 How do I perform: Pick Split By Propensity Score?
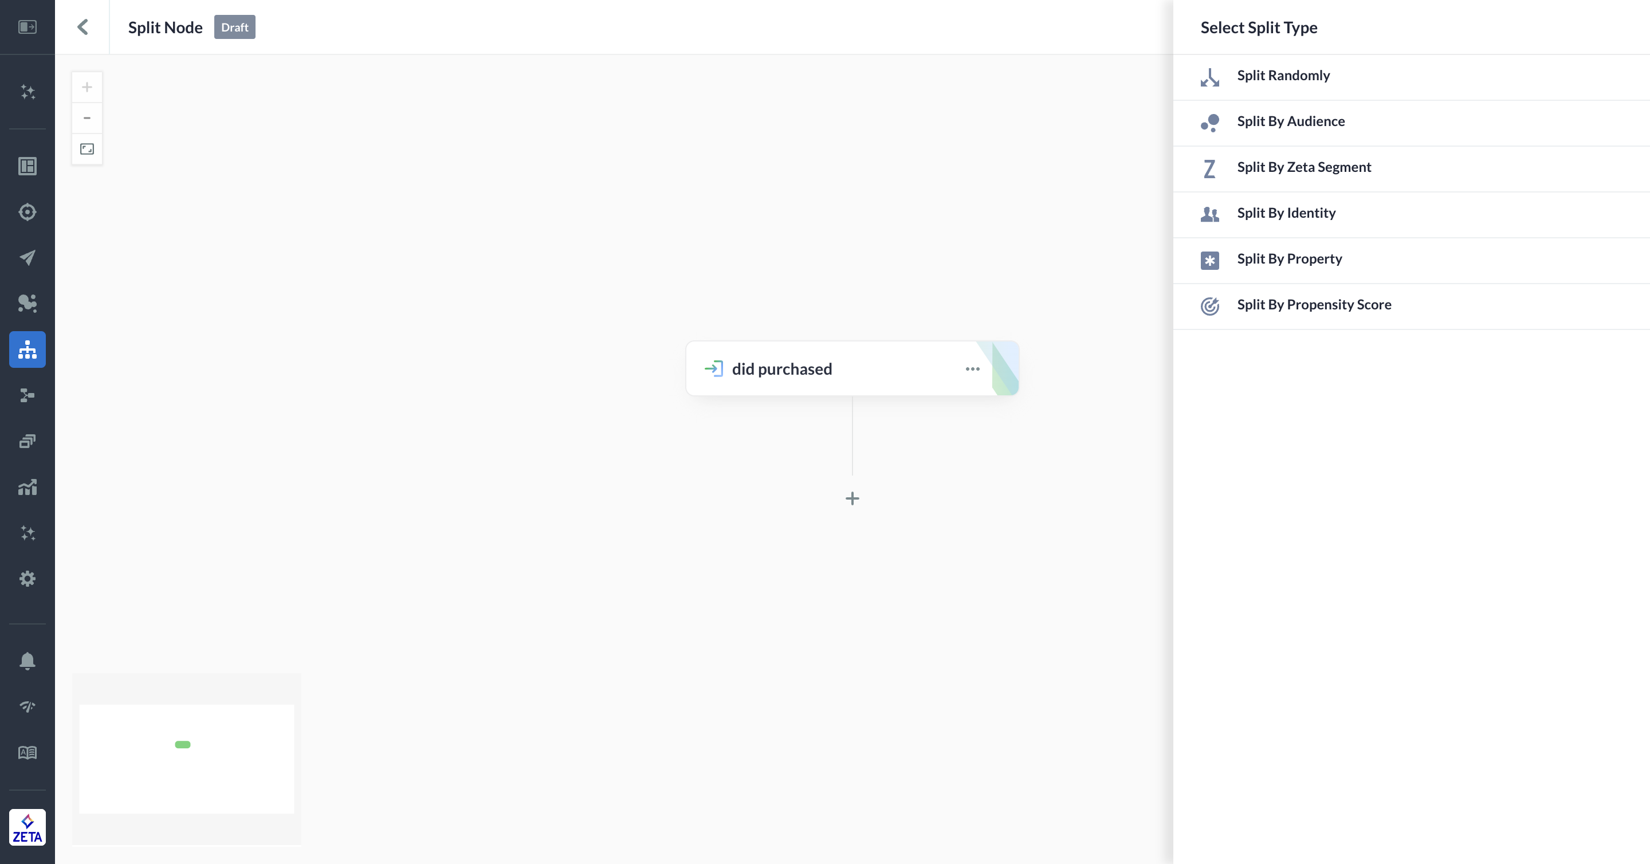pos(1314,305)
